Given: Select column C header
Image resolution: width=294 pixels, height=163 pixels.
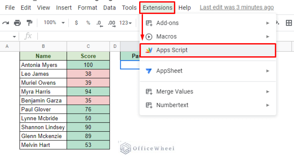Looking at the screenshot, I should (88, 46).
